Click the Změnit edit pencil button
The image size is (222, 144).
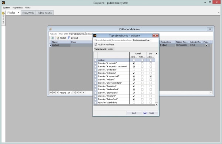tap(73, 38)
